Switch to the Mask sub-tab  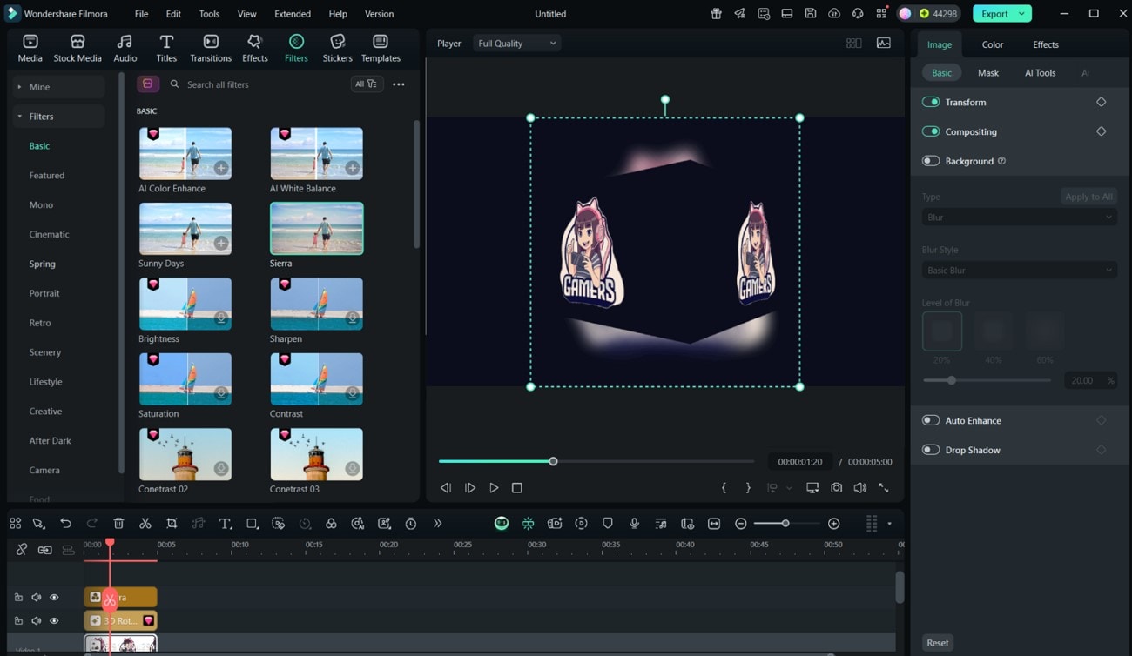pyautogui.click(x=987, y=73)
